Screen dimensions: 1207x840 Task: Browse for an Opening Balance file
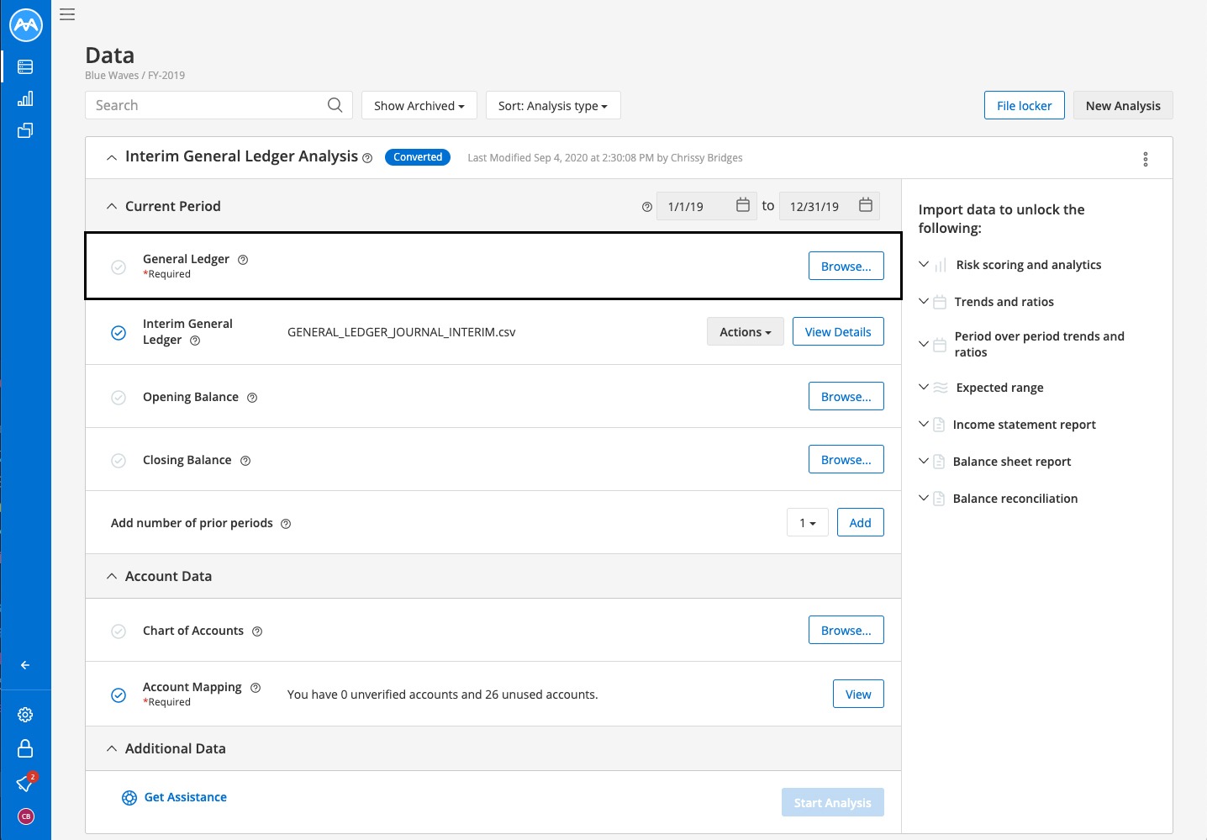click(846, 396)
